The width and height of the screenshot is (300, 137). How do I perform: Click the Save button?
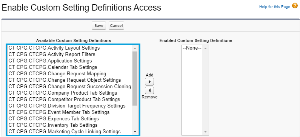pyautogui.click(x=99, y=25)
